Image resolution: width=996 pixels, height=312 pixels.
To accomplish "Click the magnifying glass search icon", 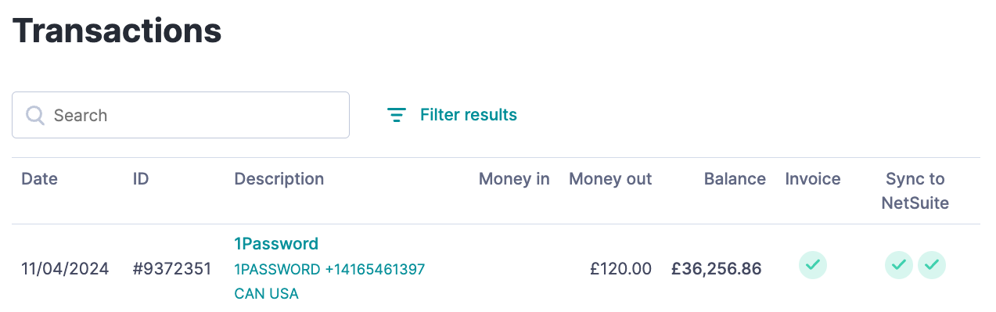I will (x=35, y=115).
